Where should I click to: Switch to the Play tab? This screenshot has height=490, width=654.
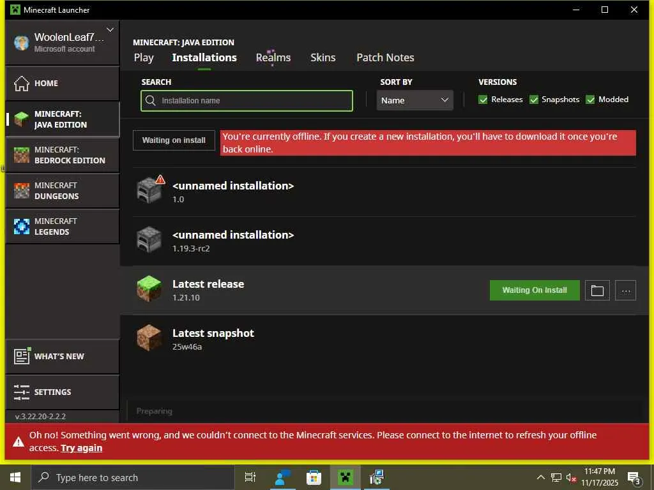pos(144,57)
